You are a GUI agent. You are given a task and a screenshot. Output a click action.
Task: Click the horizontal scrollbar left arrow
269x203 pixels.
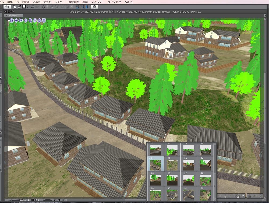pos(66,200)
